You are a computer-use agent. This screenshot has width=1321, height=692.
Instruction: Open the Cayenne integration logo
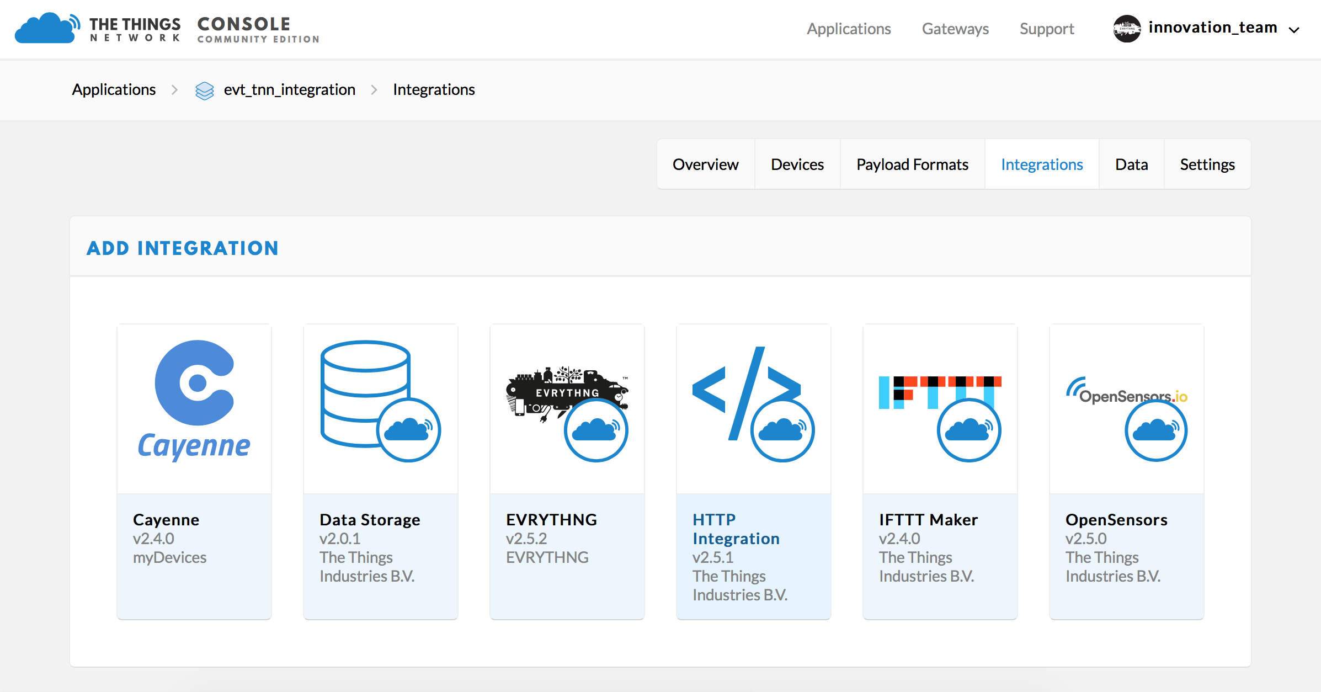[194, 401]
